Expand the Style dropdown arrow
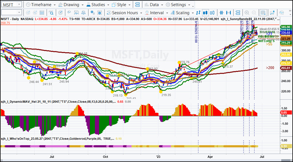This screenshot has width=293, height=162. 129,5
